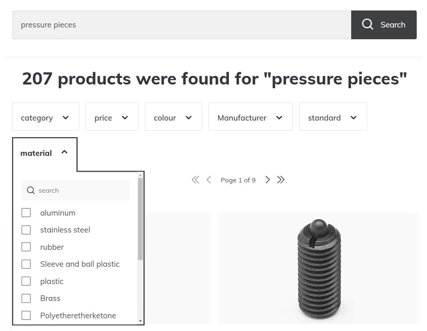The width and height of the screenshot is (427, 331).
Task: Go to the next results page arrow
Action: pyautogui.click(x=268, y=179)
